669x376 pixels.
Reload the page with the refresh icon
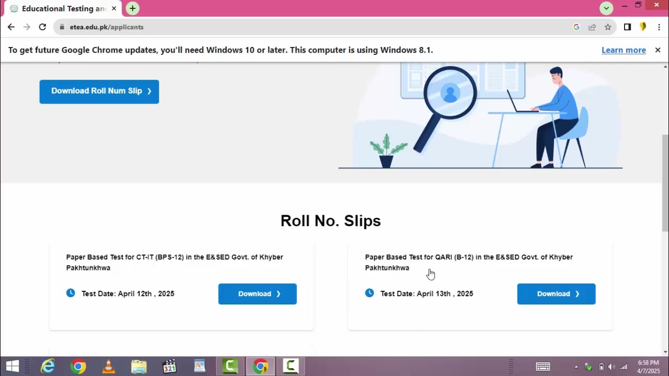42,27
